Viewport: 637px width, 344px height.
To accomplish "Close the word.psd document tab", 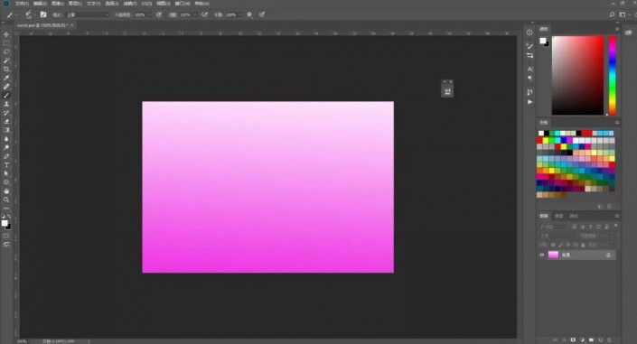I will click(x=72, y=25).
